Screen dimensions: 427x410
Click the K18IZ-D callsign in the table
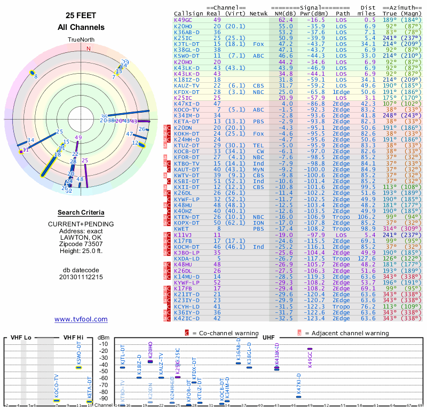[187, 80]
